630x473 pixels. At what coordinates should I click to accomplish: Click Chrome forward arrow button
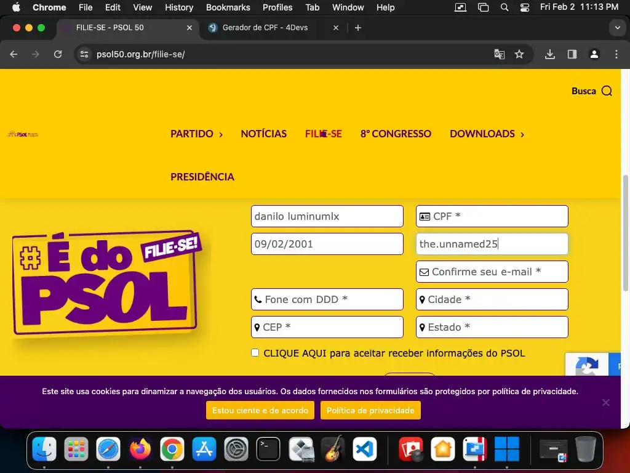tap(36, 54)
